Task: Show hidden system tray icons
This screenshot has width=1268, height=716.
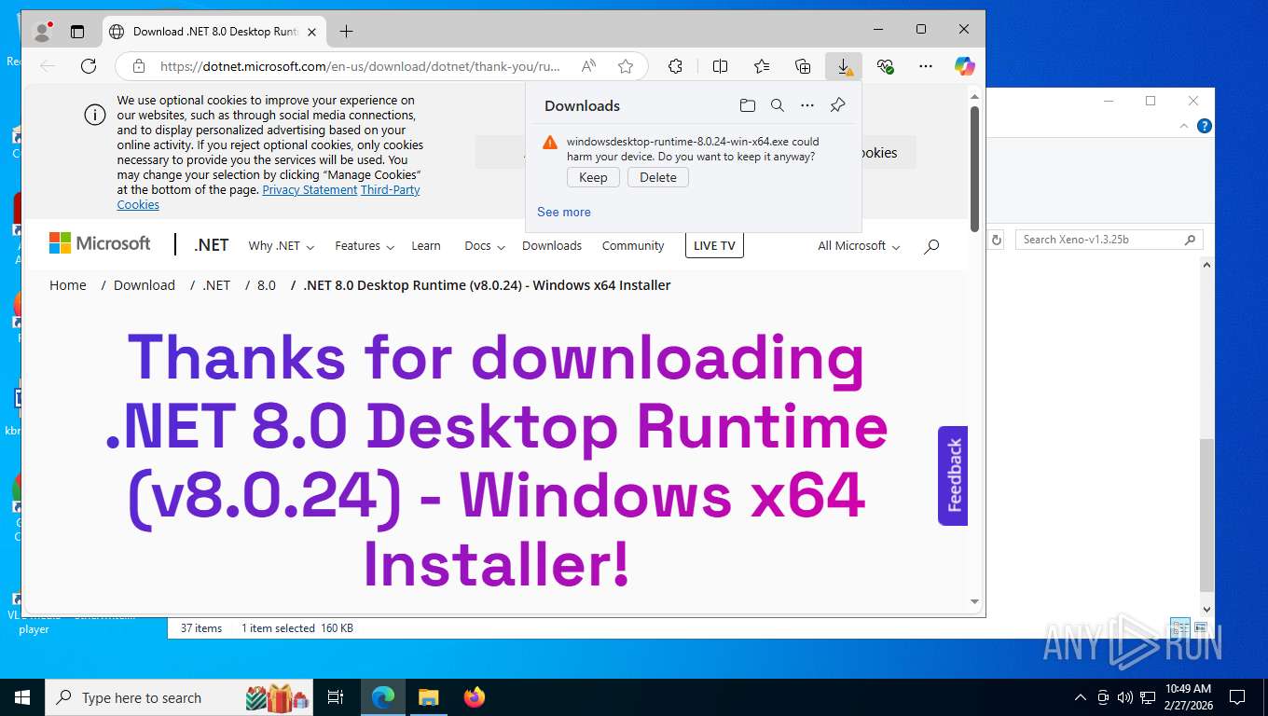Action: [1081, 697]
